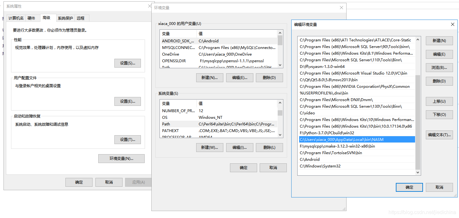The height and width of the screenshot is (218, 459).
Task: Click 上移(U) button
Action: pyautogui.click(x=439, y=101)
